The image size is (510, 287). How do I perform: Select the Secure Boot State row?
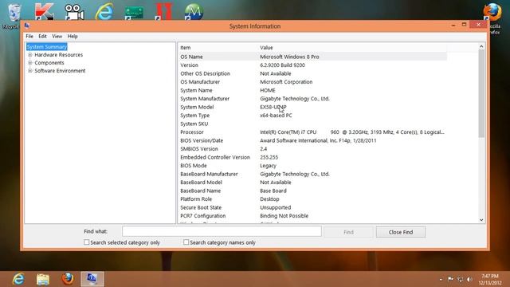[312, 207]
